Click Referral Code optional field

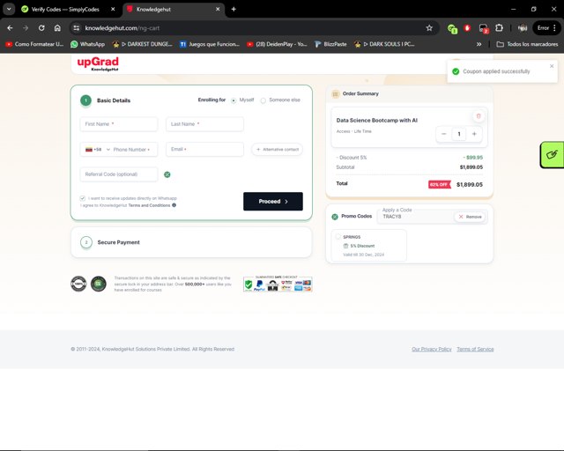coord(119,174)
